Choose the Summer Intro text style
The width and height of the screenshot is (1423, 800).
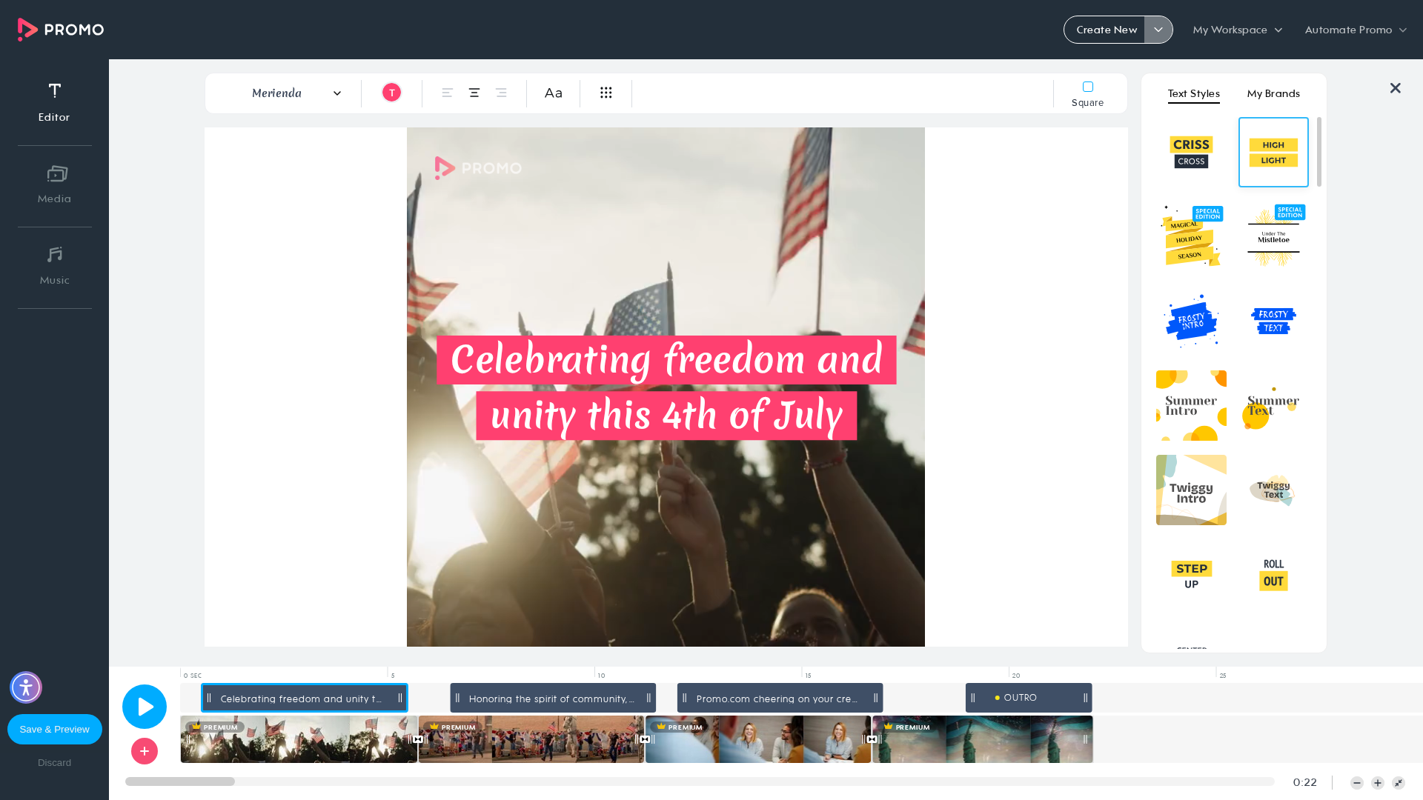click(1191, 405)
